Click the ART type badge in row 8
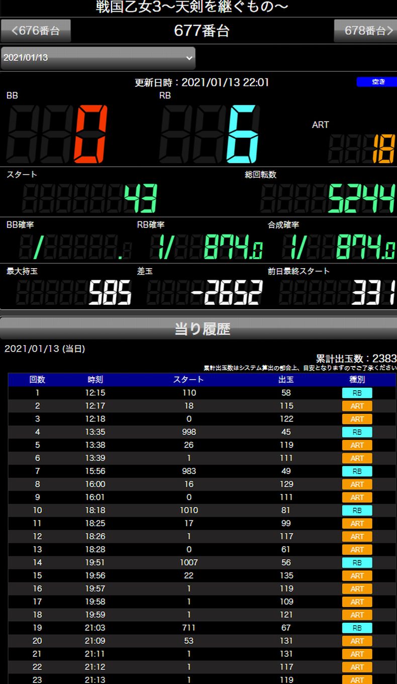Viewport: 397px width, 684px height. pyautogui.click(x=357, y=484)
